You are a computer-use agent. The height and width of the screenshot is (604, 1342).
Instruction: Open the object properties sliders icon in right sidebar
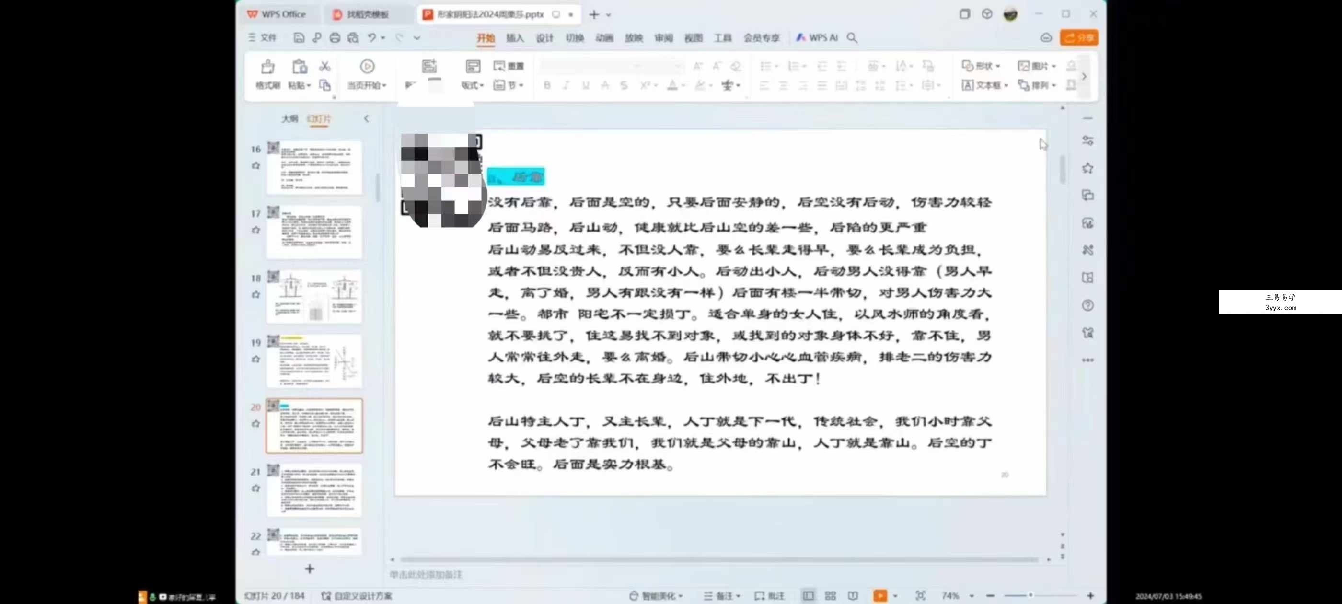tap(1087, 141)
